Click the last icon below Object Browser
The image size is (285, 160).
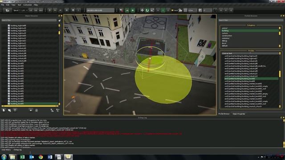click(58, 110)
